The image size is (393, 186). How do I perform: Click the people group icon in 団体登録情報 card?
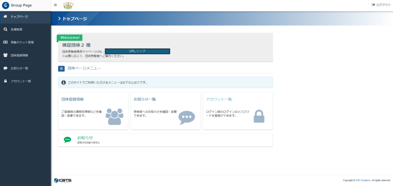tap(114, 116)
